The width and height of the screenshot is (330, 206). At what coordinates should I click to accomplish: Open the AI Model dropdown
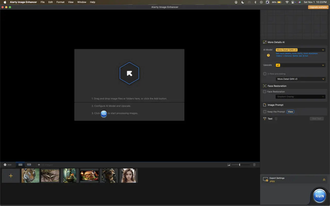pos(300,50)
